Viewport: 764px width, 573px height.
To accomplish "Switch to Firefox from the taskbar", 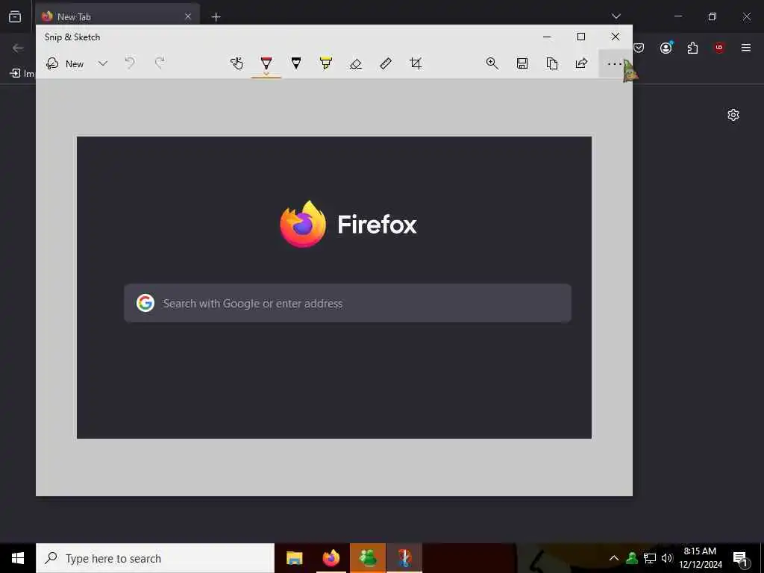I will click(331, 558).
